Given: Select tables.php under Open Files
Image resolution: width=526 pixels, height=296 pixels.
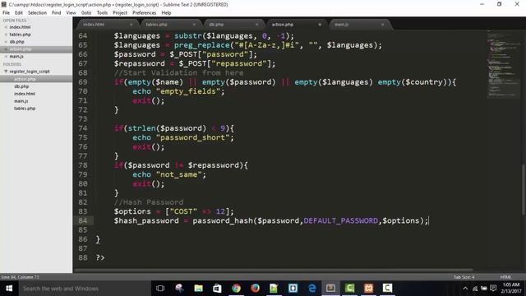Looking at the screenshot, I should (x=20, y=35).
